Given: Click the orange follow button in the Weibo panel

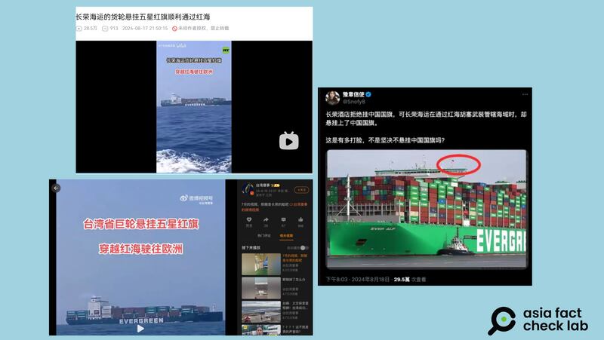Looking at the screenshot, I should pos(301,190).
